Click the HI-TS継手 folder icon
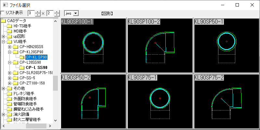 pyautogui.click(x=10, y=26)
